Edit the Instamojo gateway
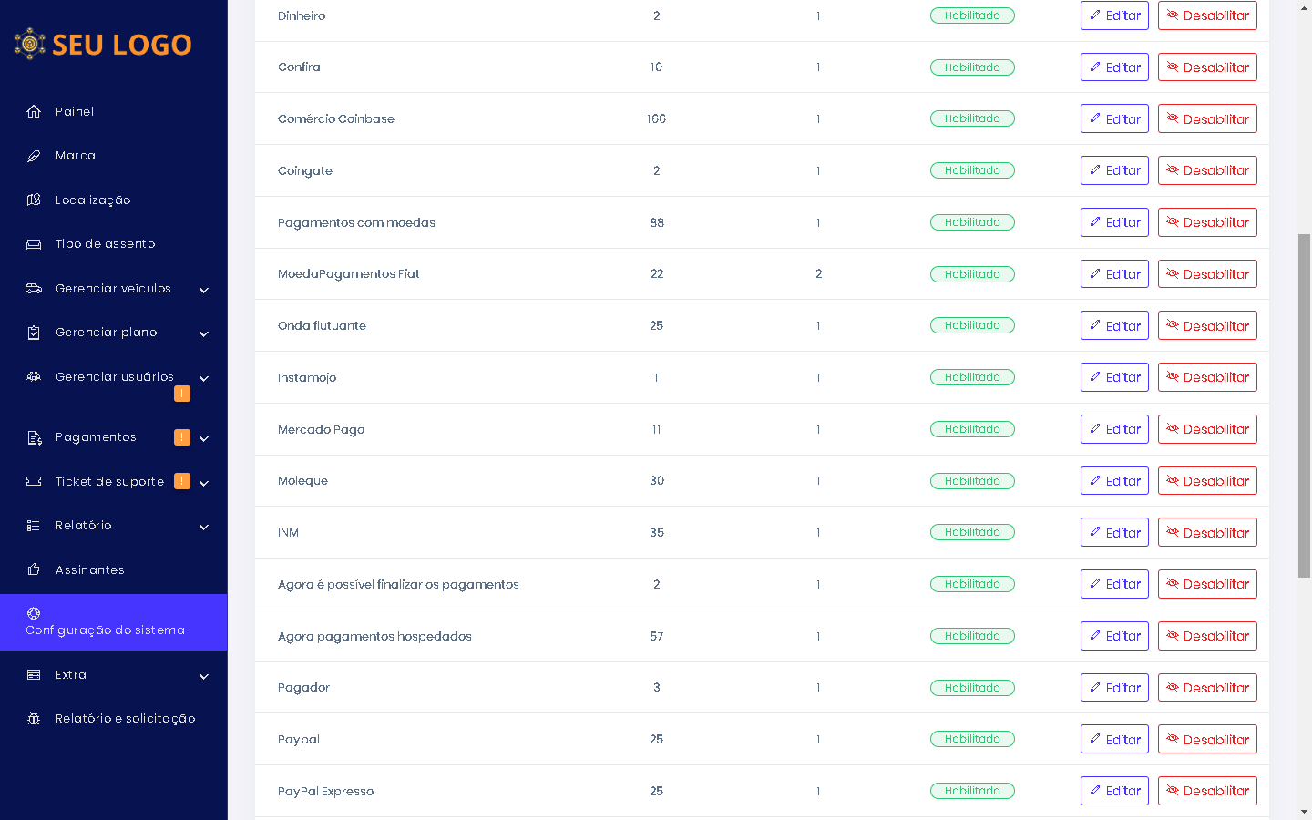Image resolution: width=1312 pixels, height=820 pixels. (1114, 377)
